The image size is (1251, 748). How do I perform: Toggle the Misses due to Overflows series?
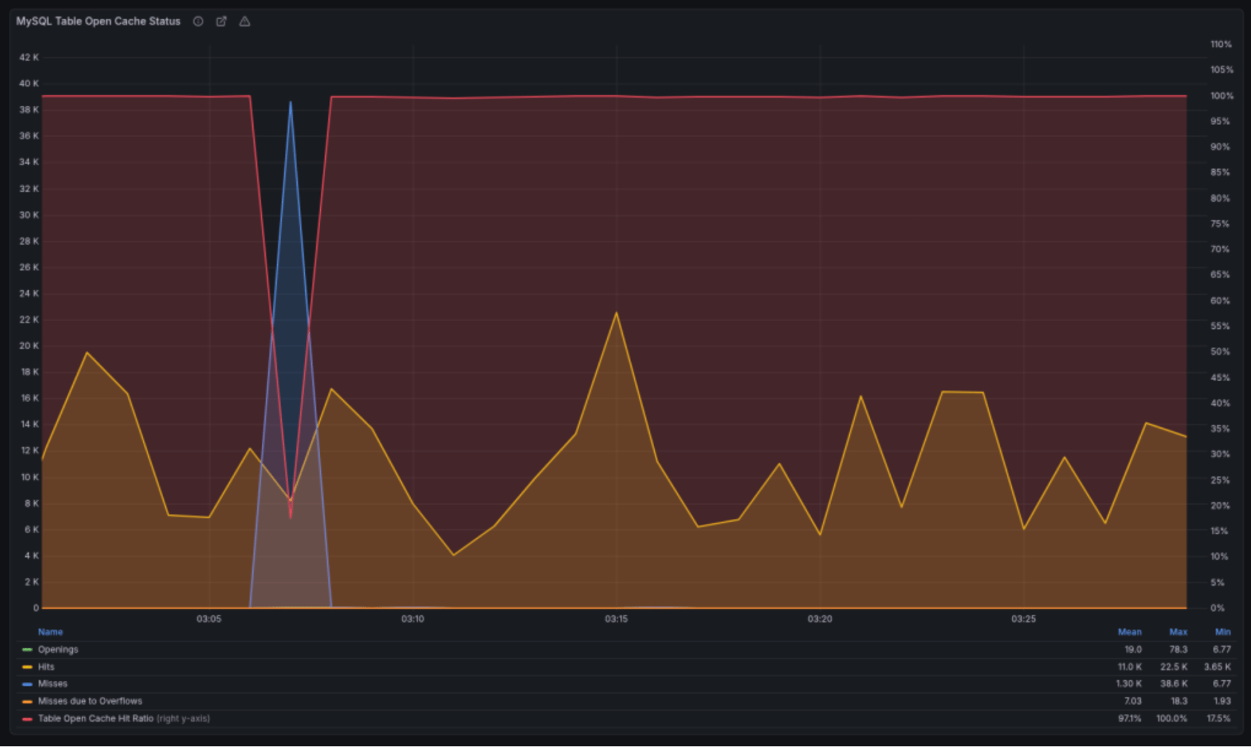(90, 700)
